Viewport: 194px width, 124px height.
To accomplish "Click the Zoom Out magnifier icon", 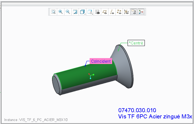I will [x=68, y=12].
